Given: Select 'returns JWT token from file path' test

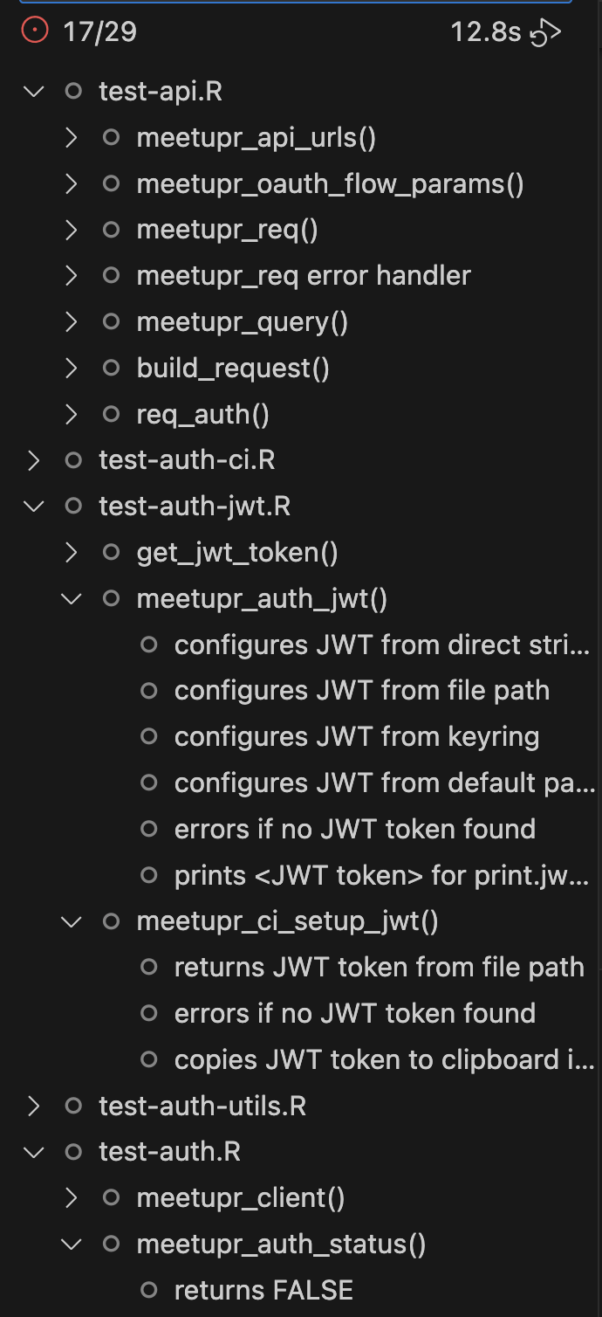Looking at the screenshot, I should coord(379,967).
